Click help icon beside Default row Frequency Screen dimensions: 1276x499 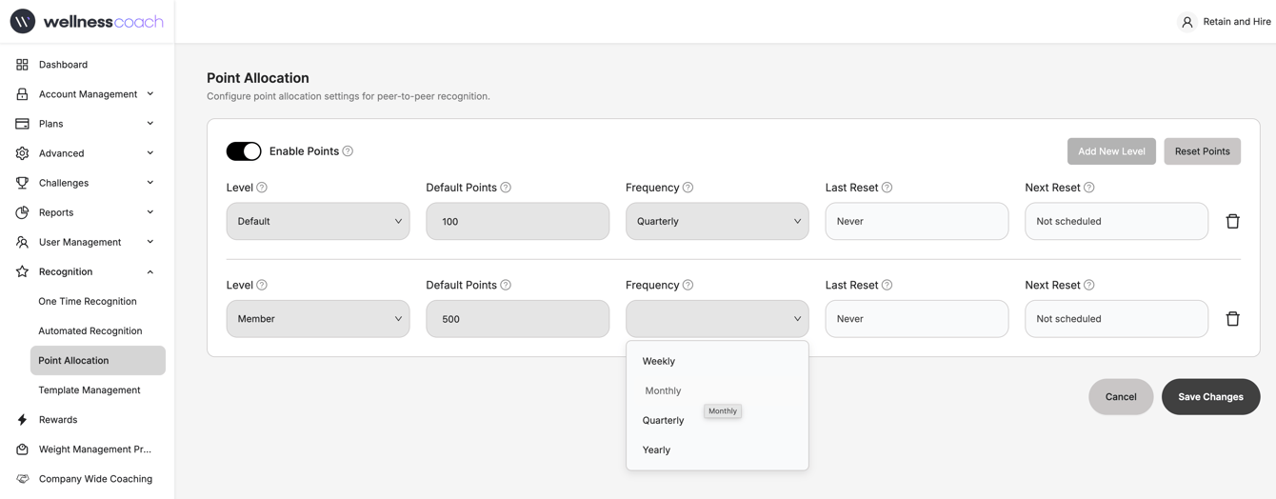point(688,188)
